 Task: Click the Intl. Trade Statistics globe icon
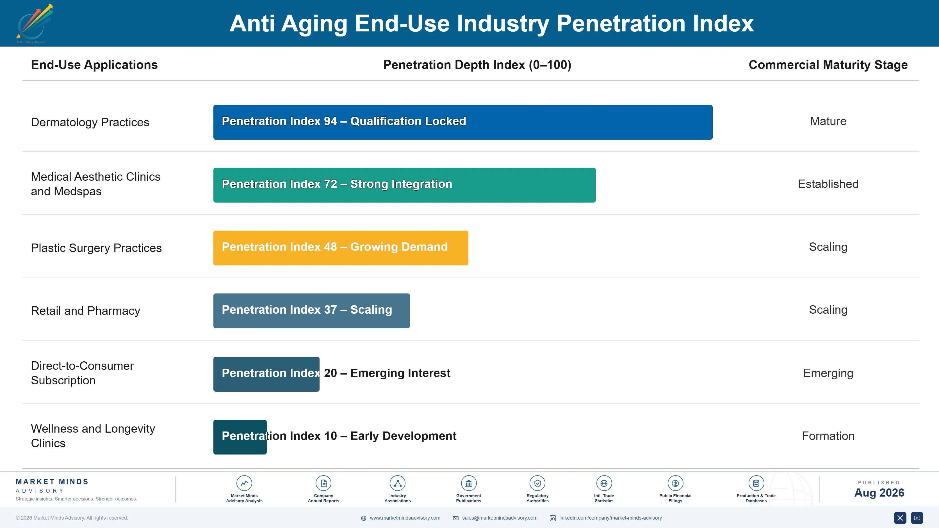(604, 483)
